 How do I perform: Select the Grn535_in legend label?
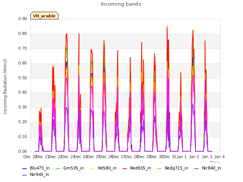coord(74,168)
